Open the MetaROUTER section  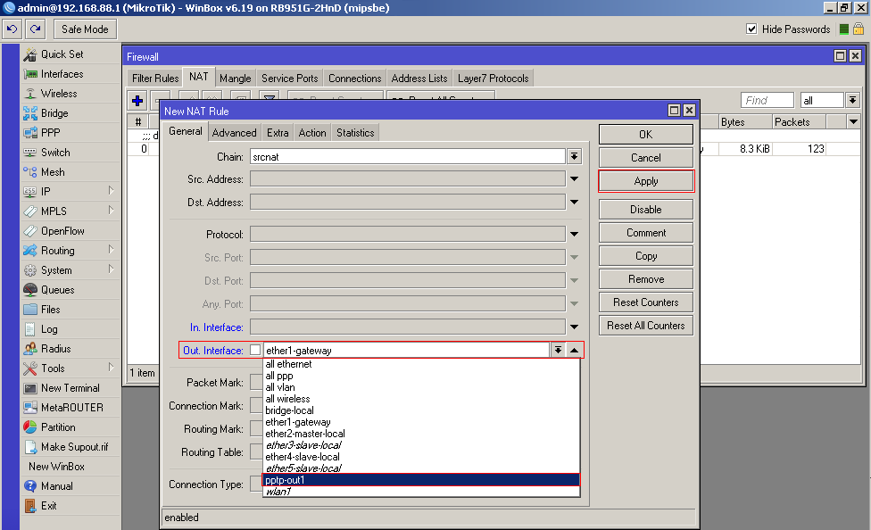point(71,408)
